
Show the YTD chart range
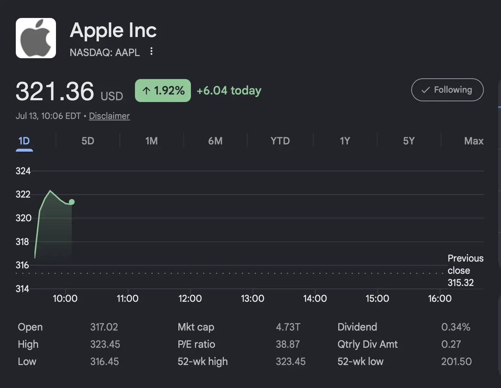click(x=280, y=141)
